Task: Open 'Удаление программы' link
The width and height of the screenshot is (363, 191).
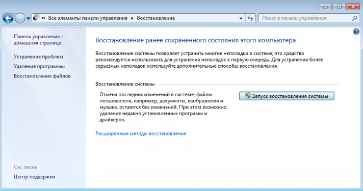Action: coord(39,66)
